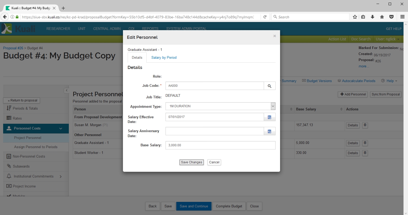
Task: Switch to Salary by Period tab
Action: tap(164, 58)
